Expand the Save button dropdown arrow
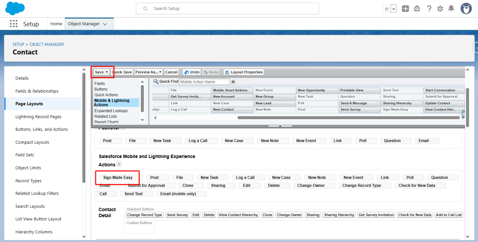478x242 pixels. tap(107, 72)
